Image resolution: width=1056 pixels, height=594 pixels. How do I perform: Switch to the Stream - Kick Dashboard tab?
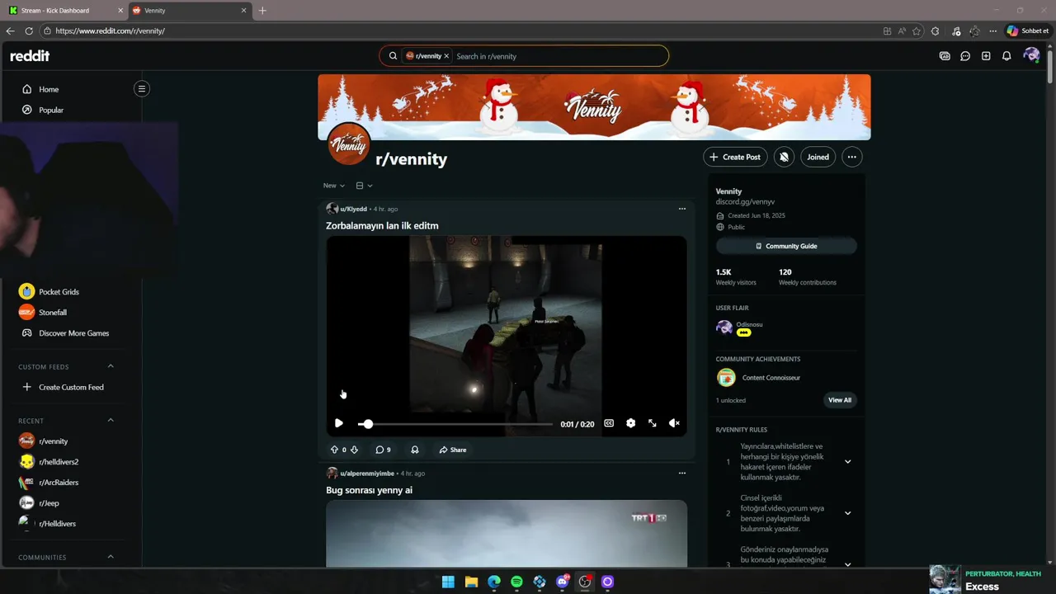[66, 11]
